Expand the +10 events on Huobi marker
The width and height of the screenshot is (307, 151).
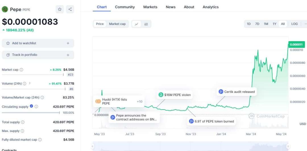pyautogui.click(x=140, y=101)
